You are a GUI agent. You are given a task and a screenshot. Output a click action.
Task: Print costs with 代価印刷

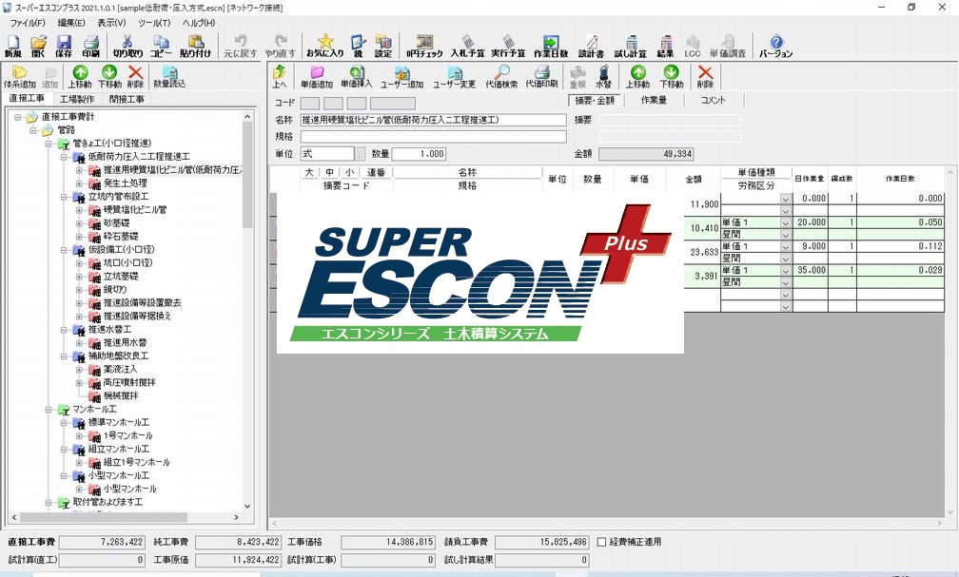[542, 78]
